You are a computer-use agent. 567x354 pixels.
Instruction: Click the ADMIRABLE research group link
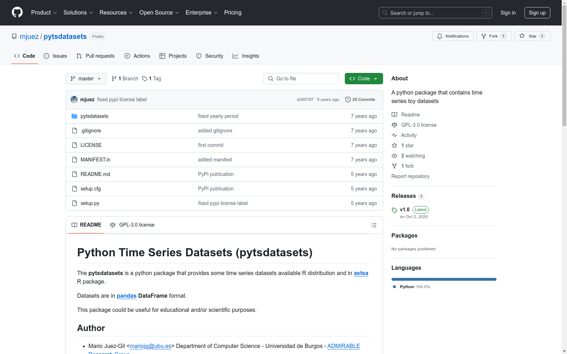pos(343,346)
